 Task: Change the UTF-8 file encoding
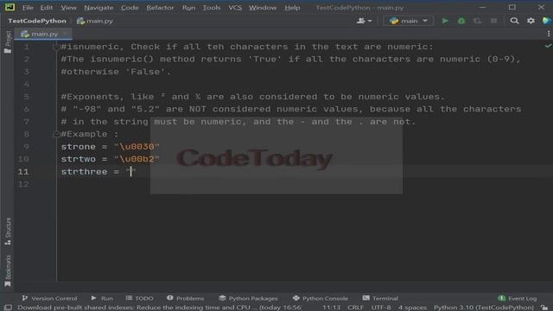tap(381, 308)
